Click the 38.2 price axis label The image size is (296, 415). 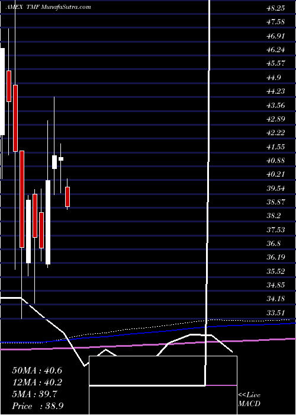point(274,215)
